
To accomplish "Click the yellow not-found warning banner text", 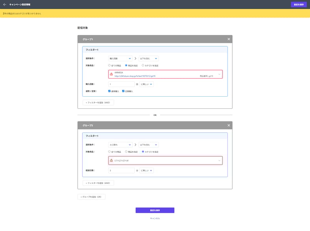I will click(22, 14).
